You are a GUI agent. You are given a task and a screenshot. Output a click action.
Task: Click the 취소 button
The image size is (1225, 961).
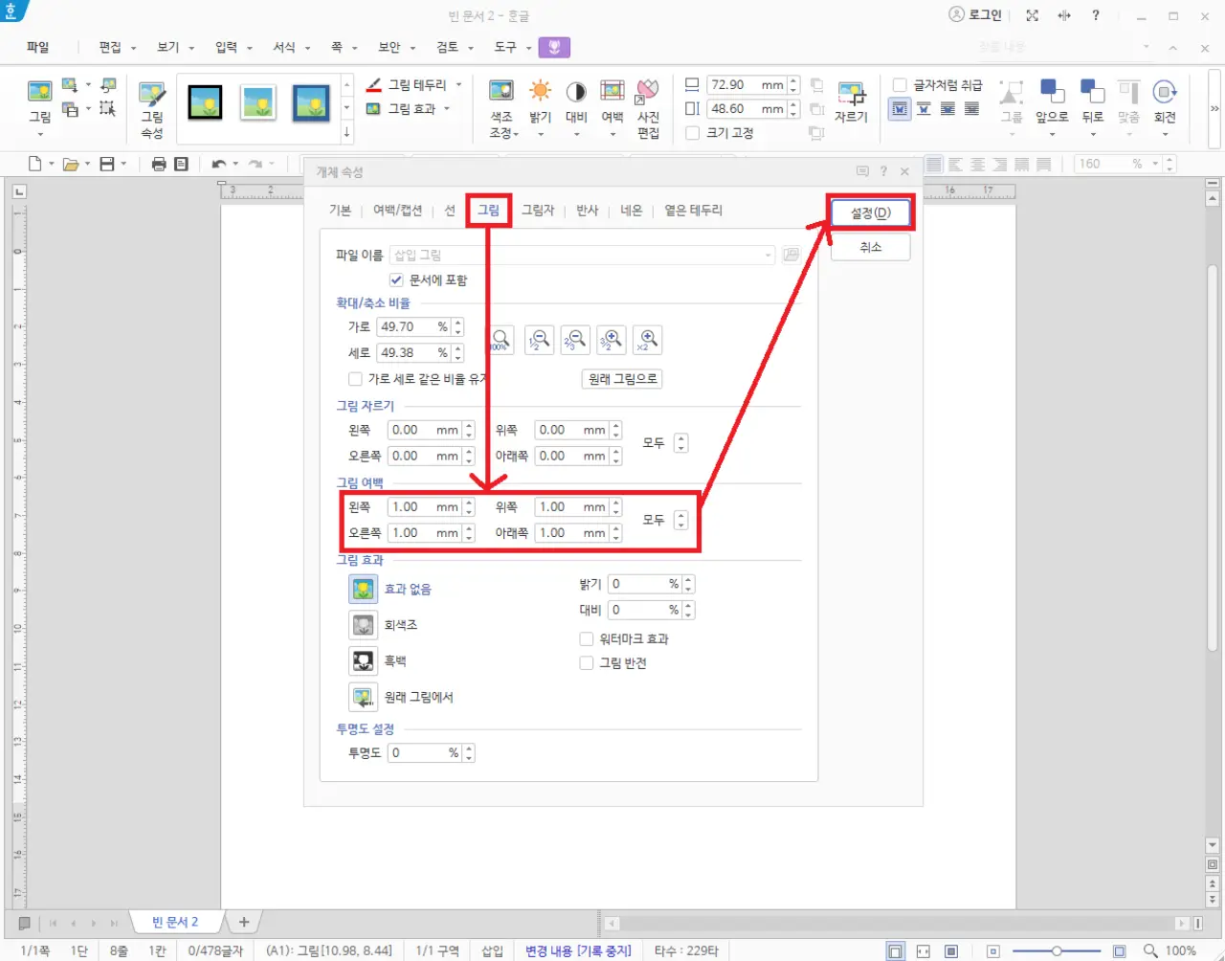tap(871, 247)
